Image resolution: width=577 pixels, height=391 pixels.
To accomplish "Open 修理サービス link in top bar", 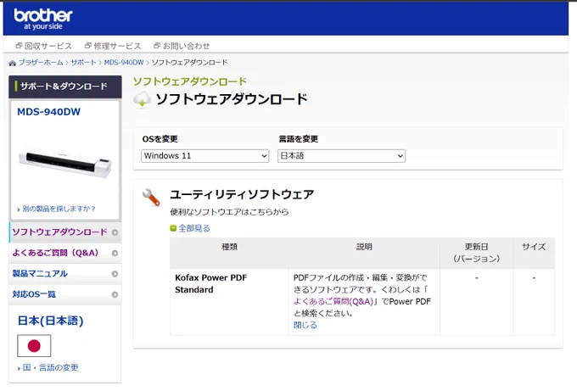I will (x=117, y=46).
